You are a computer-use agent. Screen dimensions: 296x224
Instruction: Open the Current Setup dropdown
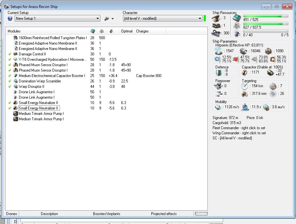tap(98, 18)
